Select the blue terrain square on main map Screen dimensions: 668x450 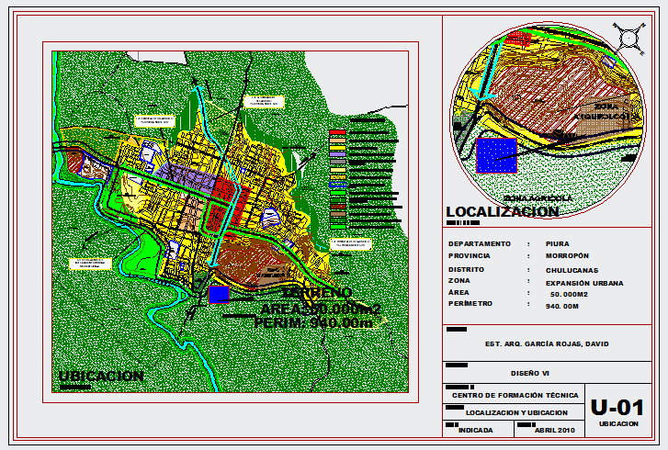pos(220,294)
